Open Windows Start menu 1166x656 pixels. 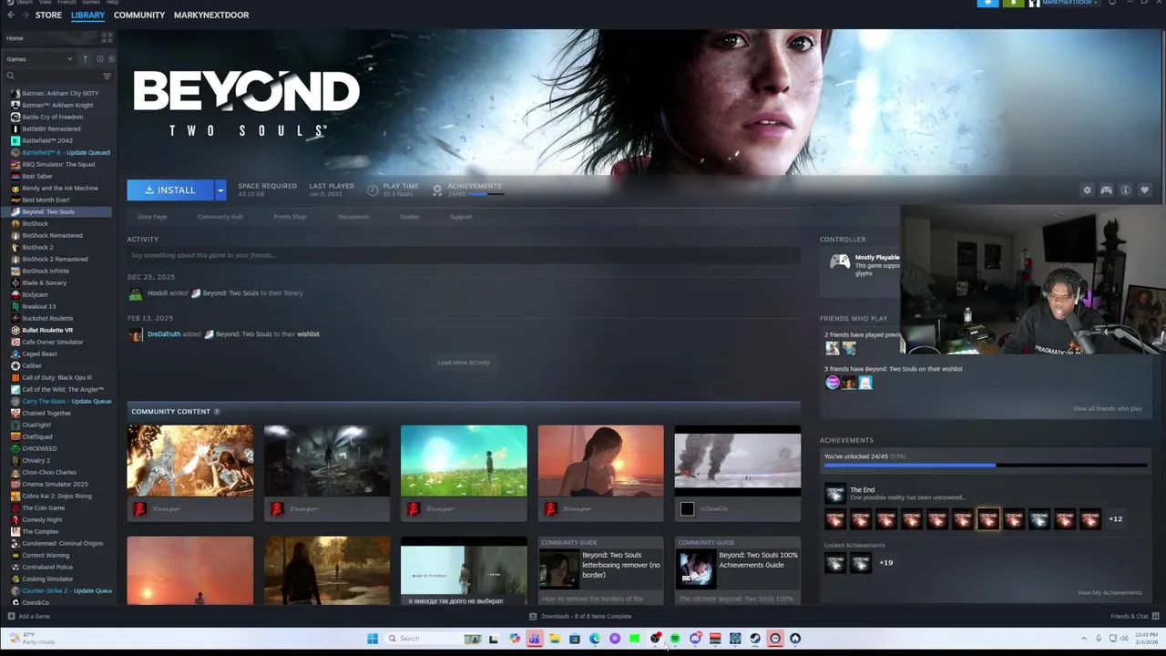373,639
